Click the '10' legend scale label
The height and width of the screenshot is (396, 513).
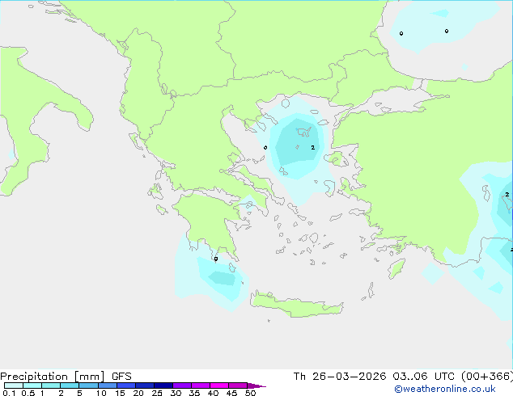101,393
